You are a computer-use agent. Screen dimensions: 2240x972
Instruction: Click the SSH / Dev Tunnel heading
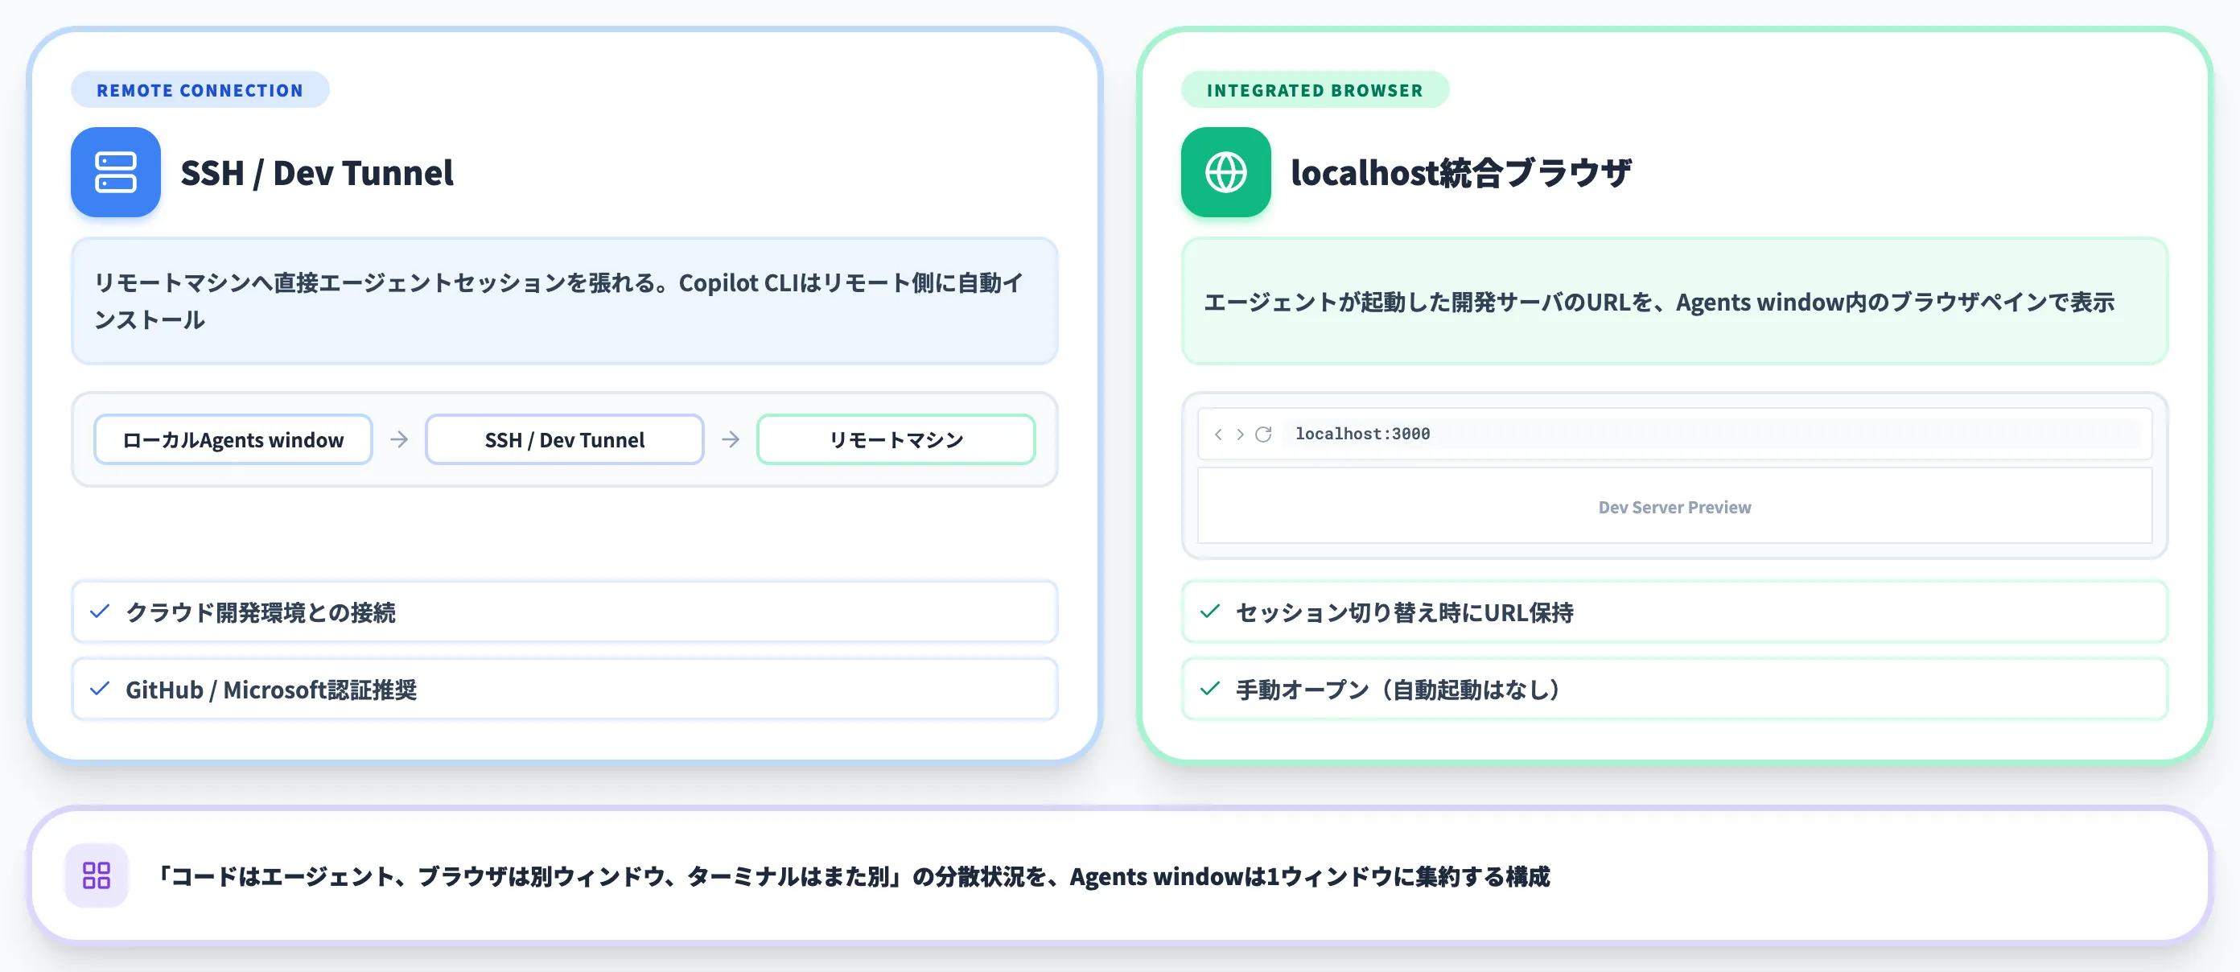(x=317, y=172)
